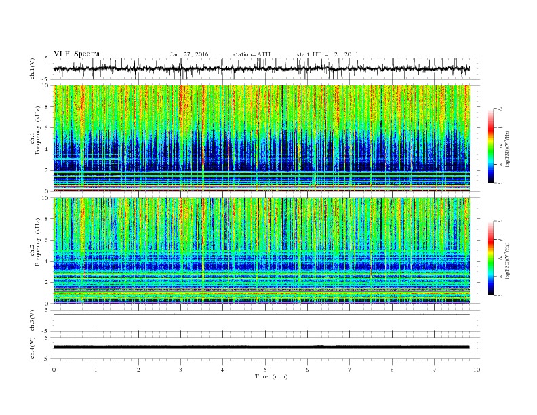This screenshot has height=415, width=537.
Task: Click the ch.1 voltage waveform trace panel
Action: tap(266, 68)
